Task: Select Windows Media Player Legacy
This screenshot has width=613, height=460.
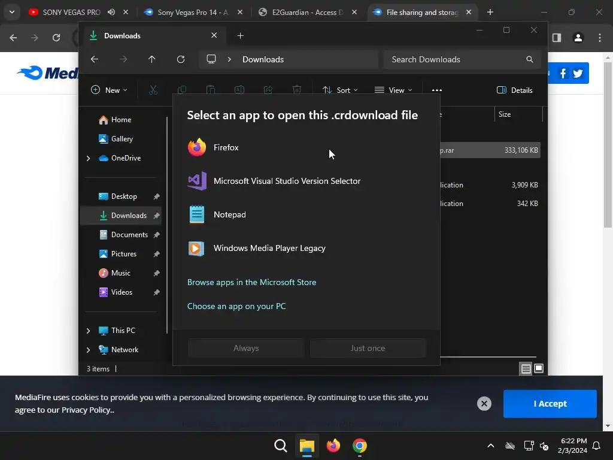Action: pyautogui.click(x=306, y=249)
